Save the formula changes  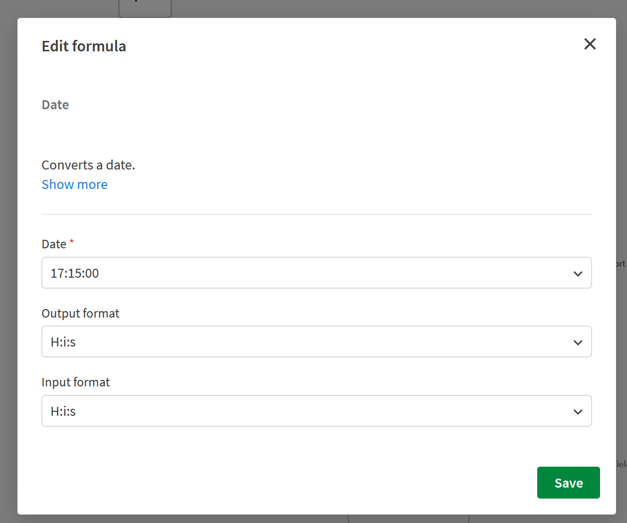click(568, 482)
